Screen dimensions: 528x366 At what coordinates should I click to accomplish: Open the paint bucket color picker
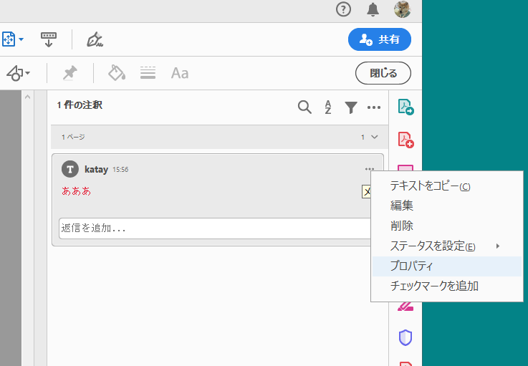coord(117,73)
